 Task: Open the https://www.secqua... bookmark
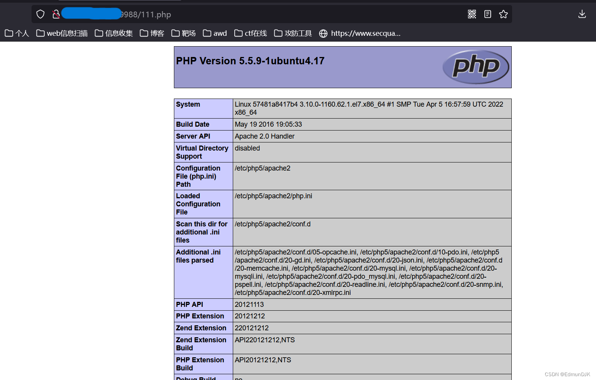(360, 33)
